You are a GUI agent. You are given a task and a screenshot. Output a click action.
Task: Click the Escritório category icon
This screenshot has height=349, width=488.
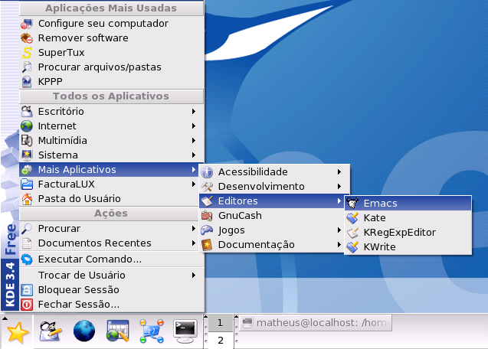27,111
